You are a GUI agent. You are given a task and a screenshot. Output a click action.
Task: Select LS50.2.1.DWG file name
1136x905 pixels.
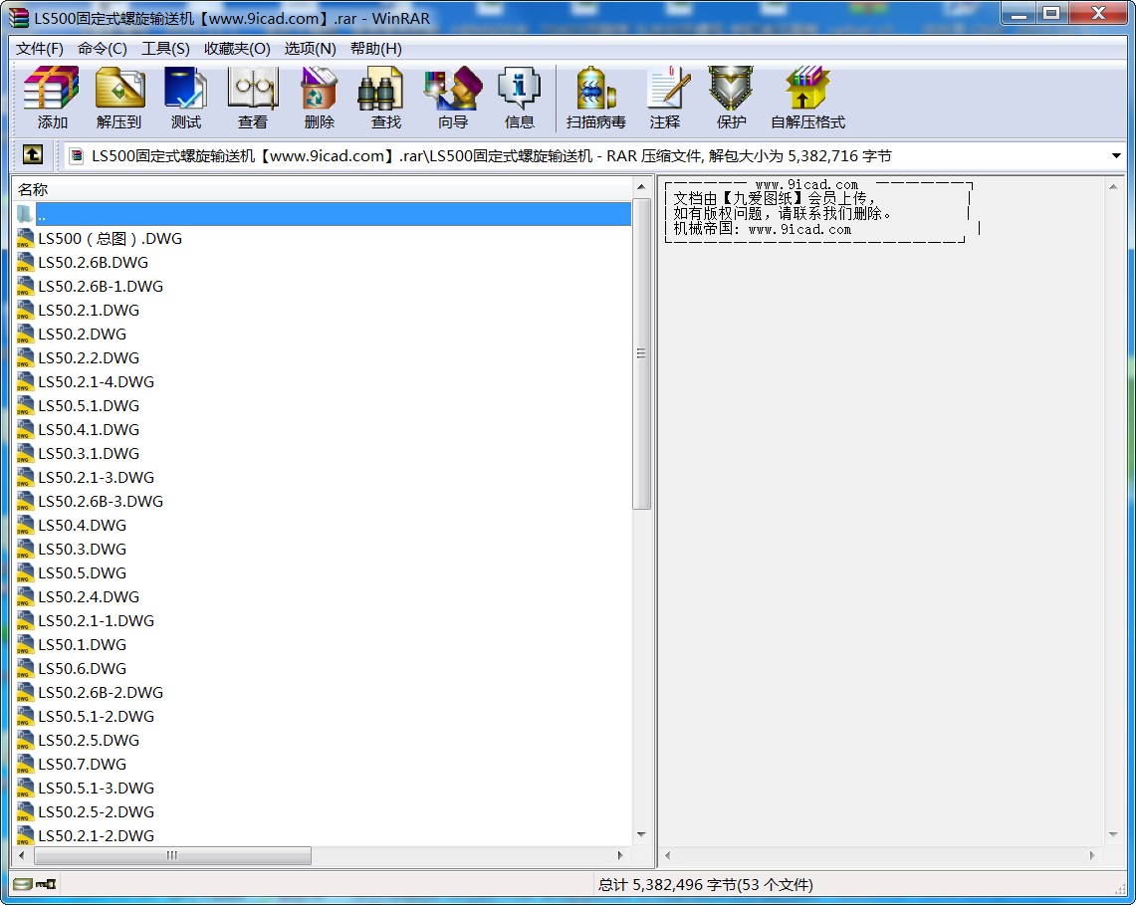pos(89,310)
